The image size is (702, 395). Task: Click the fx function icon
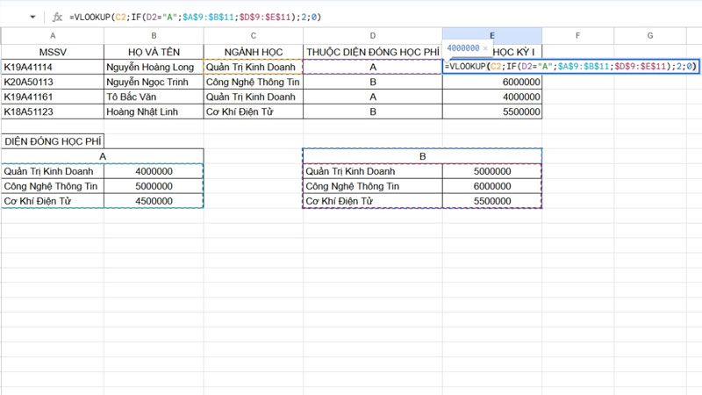(57, 17)
